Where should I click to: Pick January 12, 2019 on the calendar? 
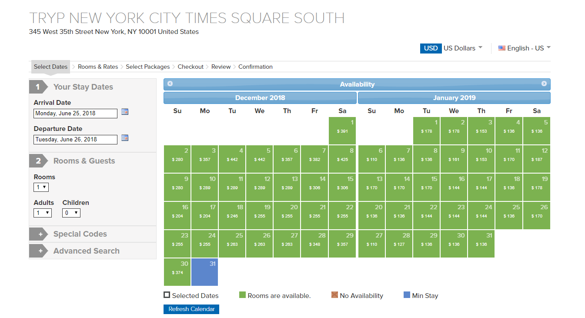[537, 159]
